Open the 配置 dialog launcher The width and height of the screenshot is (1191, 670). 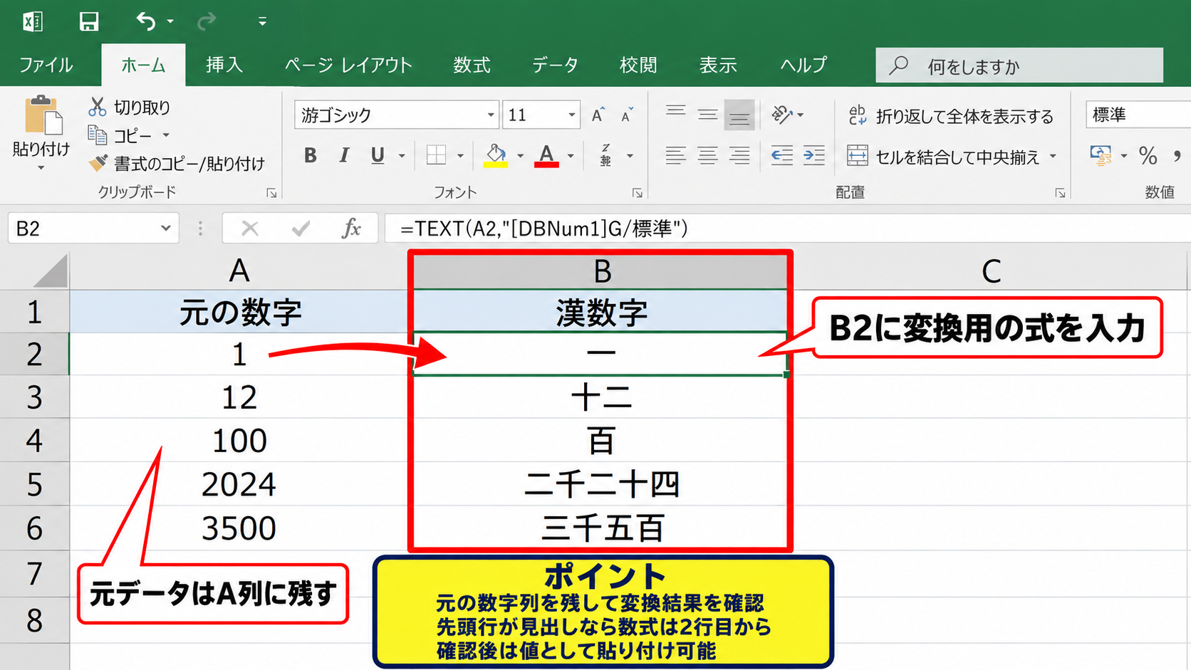click(1061, 193)
